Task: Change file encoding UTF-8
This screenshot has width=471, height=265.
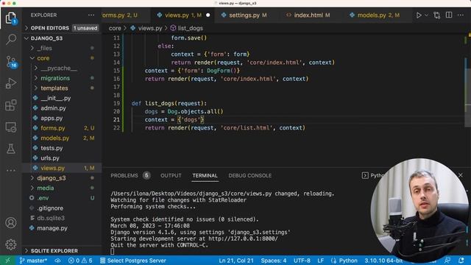Action: tap(302, 261)
